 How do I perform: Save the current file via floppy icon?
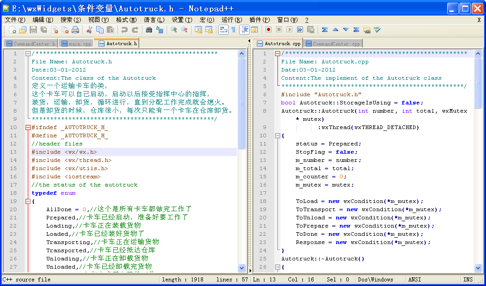tap(33, 30)
